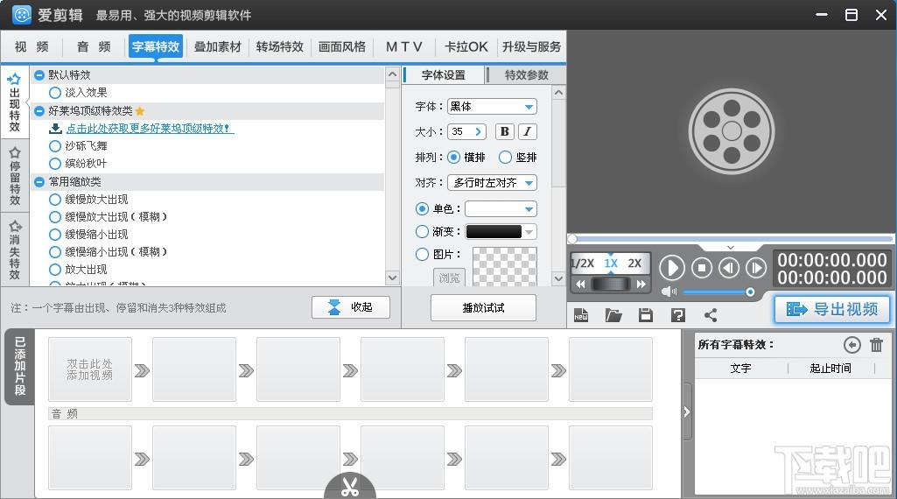Click the fast-forward double-arrow speed icon
This screenshot has height=499, width=897.
tap(641, 284)
